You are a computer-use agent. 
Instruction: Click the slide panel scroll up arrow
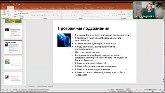point(25,20)
